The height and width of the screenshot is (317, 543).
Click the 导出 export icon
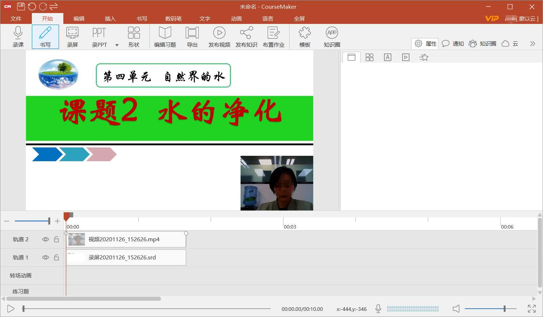[x=192, y=37]
